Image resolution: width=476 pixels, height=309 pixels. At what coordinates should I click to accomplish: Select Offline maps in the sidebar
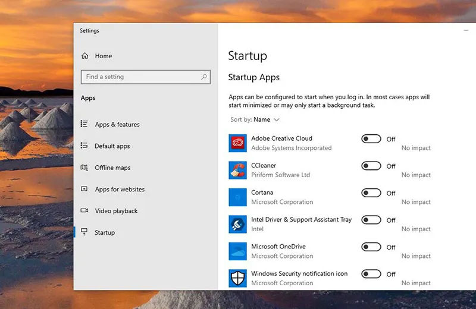[x=112, y=168]
